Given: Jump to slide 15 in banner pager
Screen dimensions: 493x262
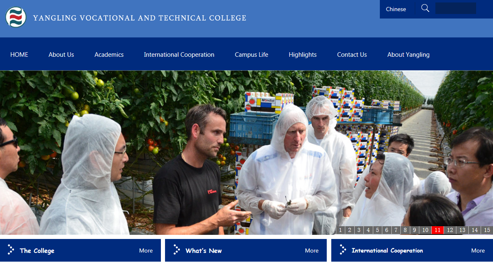Looking at the screenshot, I should 487,230.
